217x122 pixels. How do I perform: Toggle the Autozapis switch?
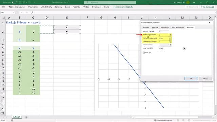14,2
